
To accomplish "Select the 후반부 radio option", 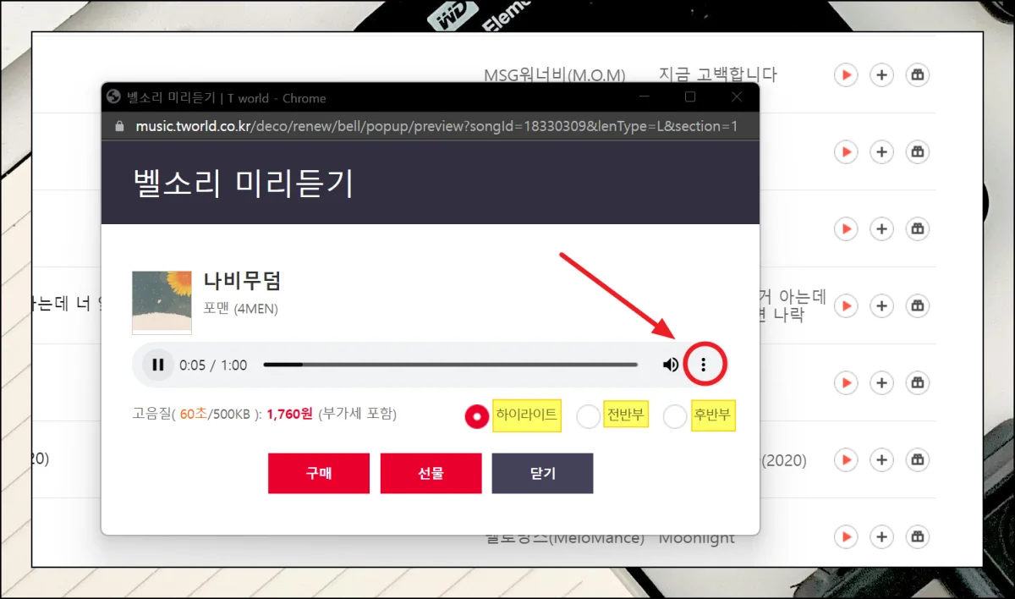I will point(675,416).
